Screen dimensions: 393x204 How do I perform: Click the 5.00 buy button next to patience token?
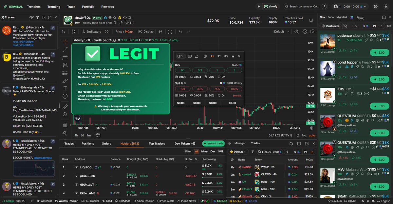(x=380, y=52)
